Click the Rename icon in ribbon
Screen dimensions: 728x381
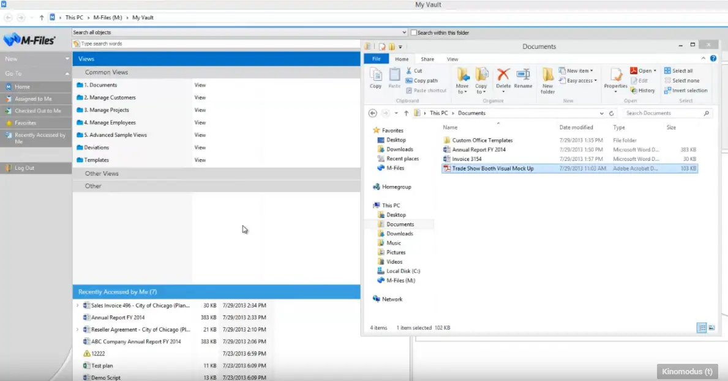(x=523, y=76)
